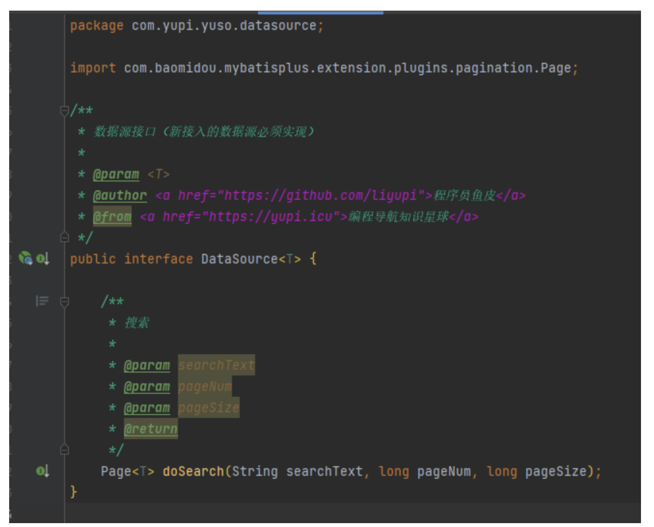Click the DataSource interface name
The image size is (654, 527).
coord(239,259)
